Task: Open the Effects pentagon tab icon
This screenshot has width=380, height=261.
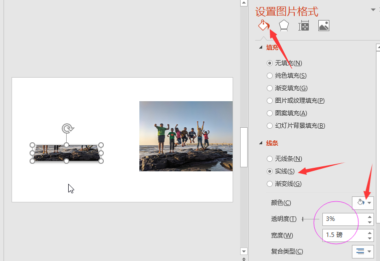Action: [284, 26]
